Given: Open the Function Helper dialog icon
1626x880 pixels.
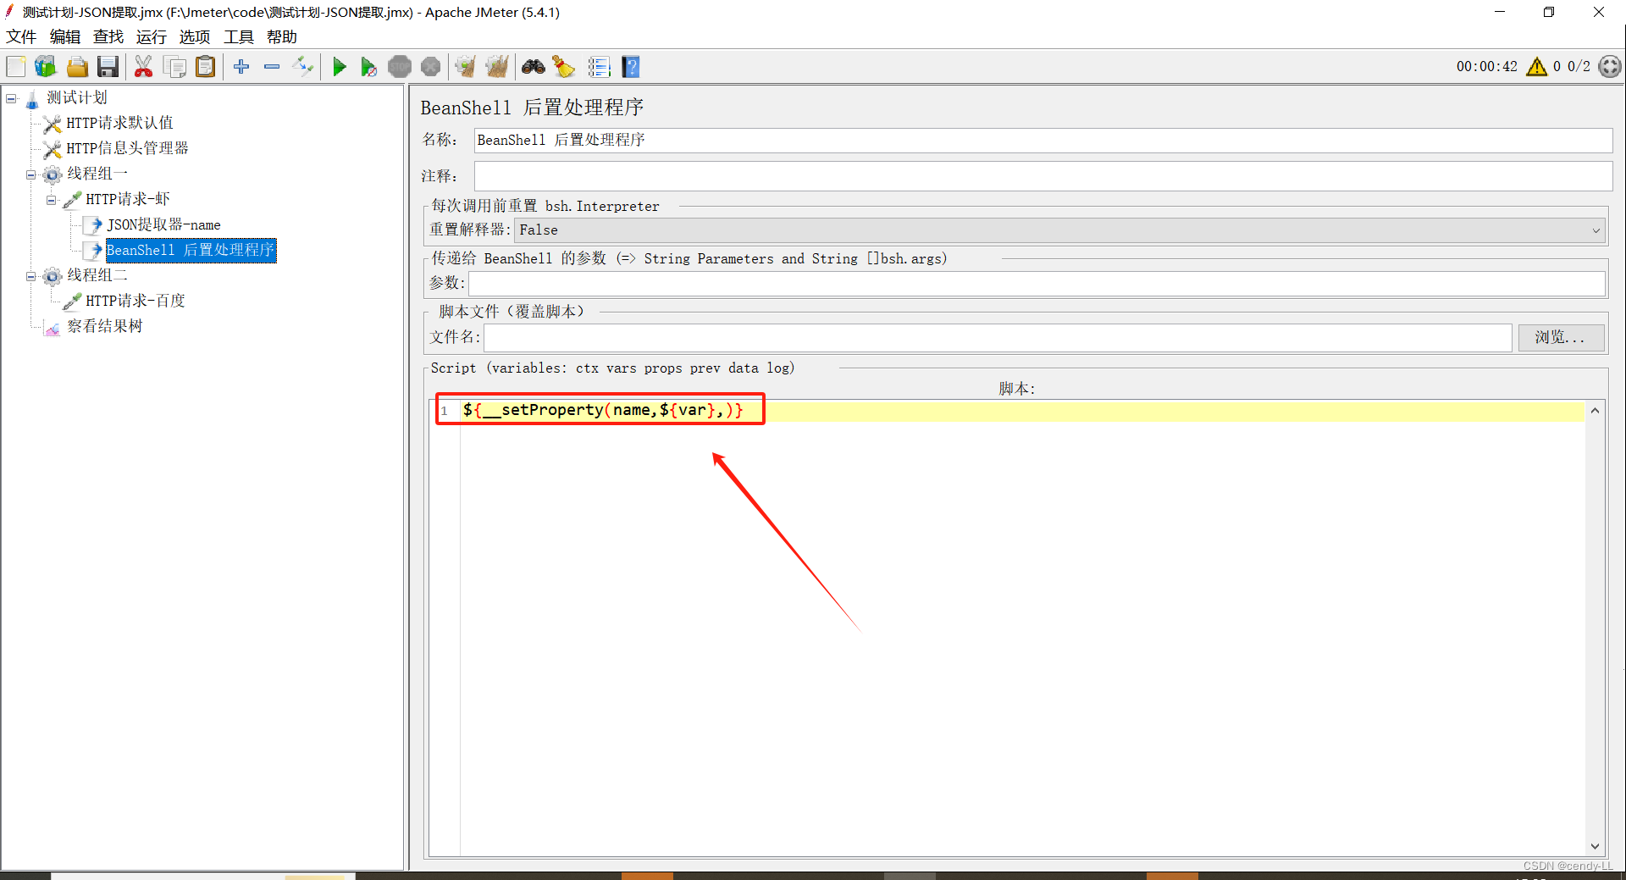Looking at the screenshot, I should (x=600, y=66).
